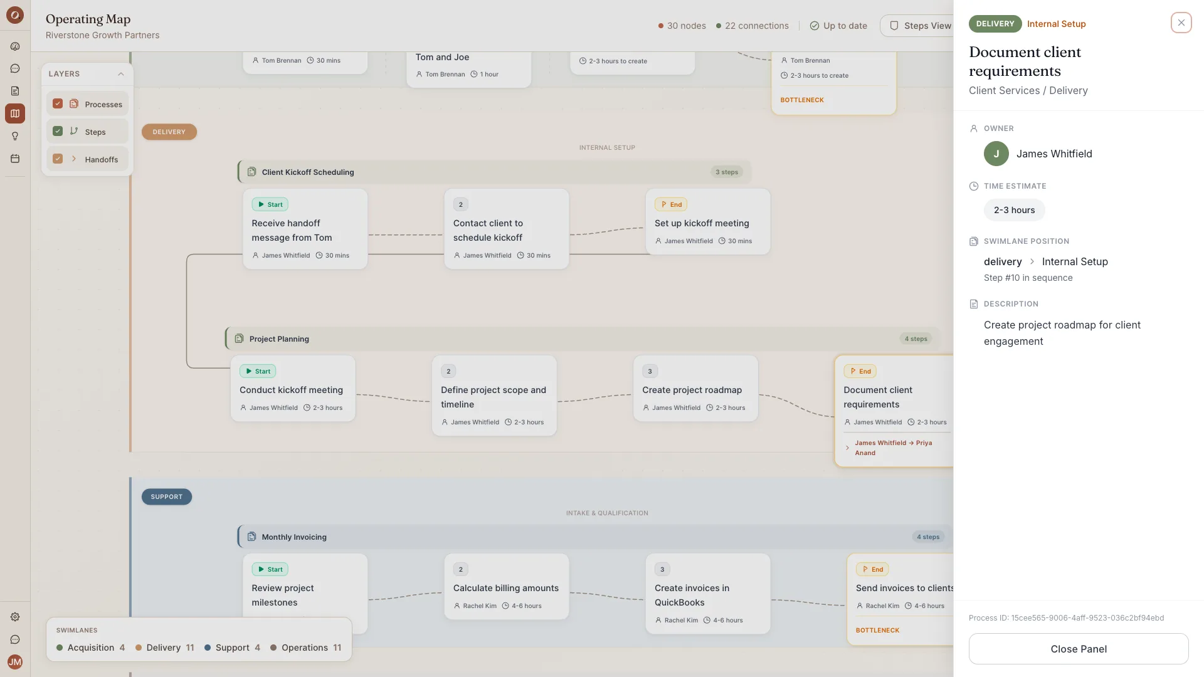Open the settings gear icon
This screenshot has width=1204, height=677.
click(15, 617)
